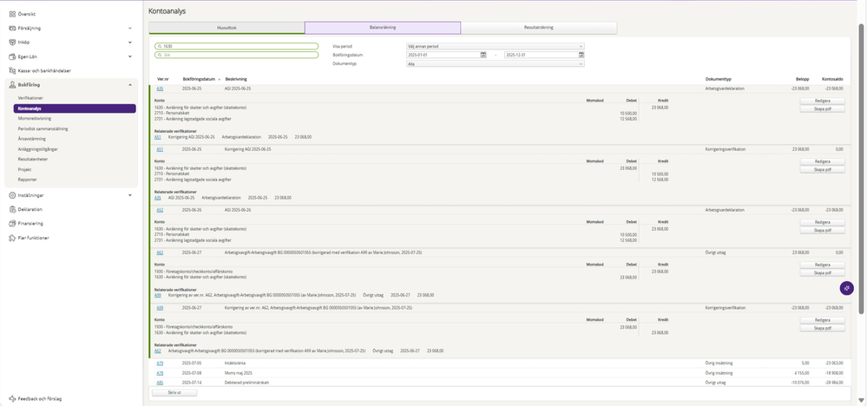The image size is (867, 406).
Task: Open the Dokumenttyp dropdown showing Alla
Action: tap(496, 64)
